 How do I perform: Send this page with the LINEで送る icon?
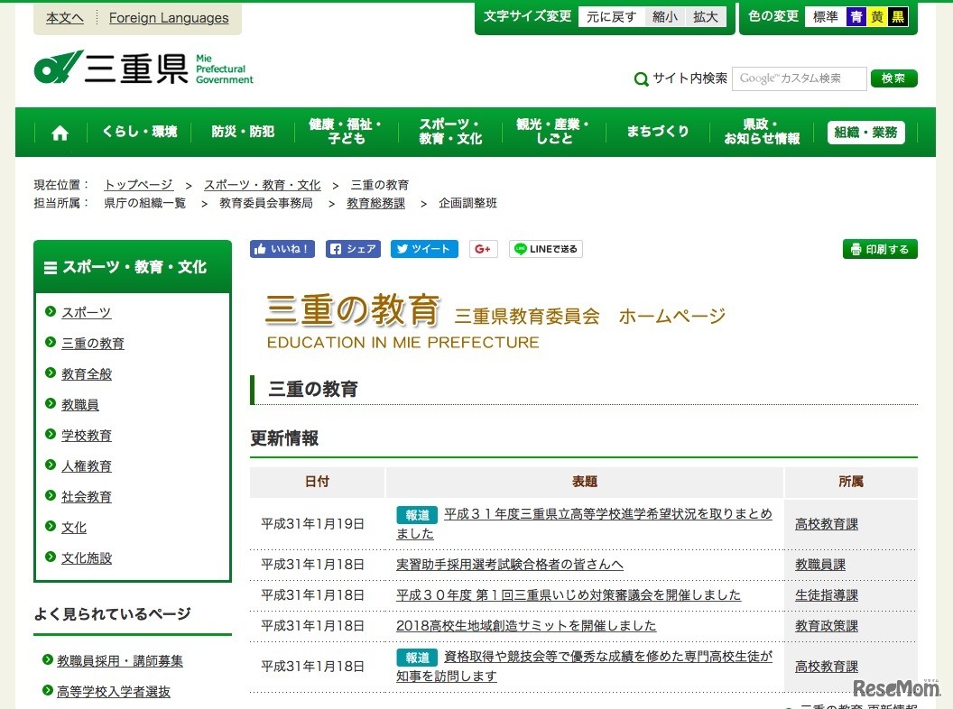(x=545, y=248)
